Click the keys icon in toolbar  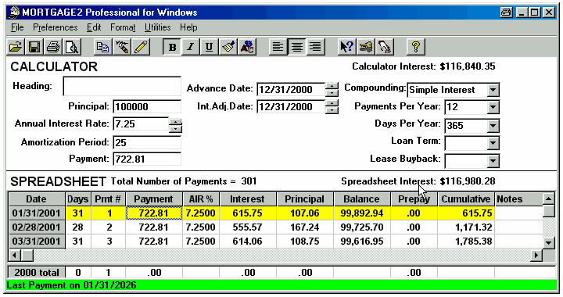[365, 47]
